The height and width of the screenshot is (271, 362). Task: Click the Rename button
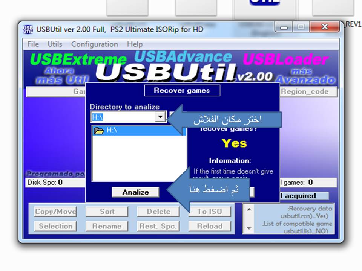[107, 226]
